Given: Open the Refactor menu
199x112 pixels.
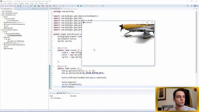Looking at the screenshot, I should click(x=10, y=3).
